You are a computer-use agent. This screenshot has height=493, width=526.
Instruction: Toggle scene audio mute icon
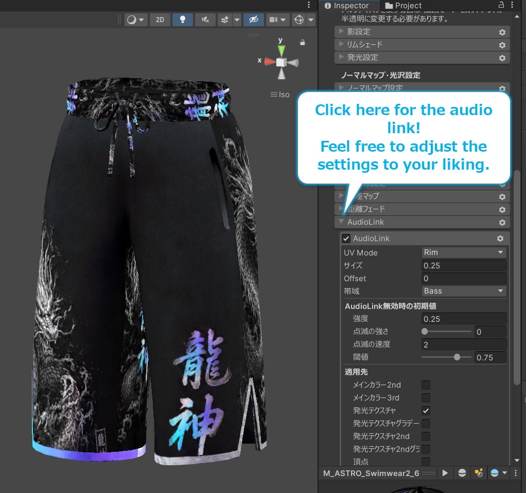(205, 20)
